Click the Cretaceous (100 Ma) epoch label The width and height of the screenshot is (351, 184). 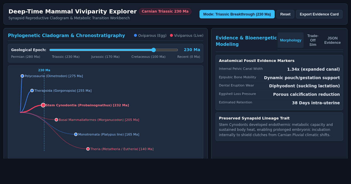[x=148, y=57]
